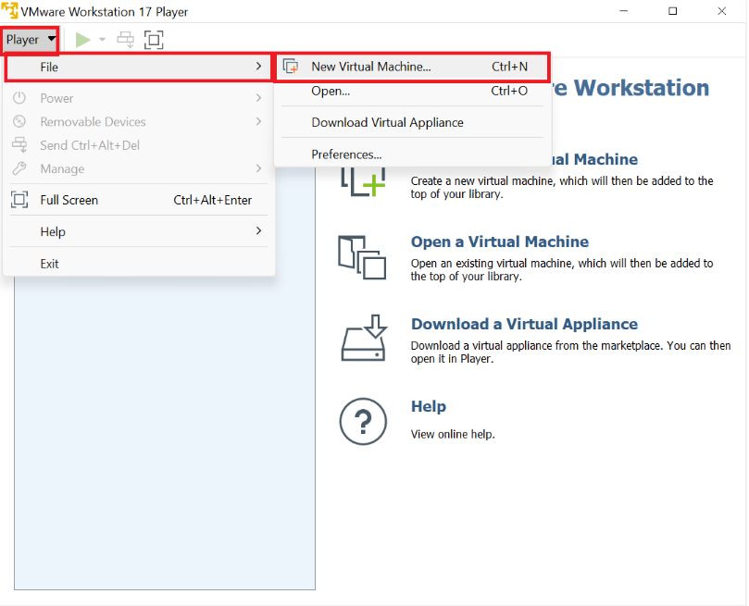Open the Player dropdown menu
The width and height of the screenshot is (749, 606).
pos(31,40)
